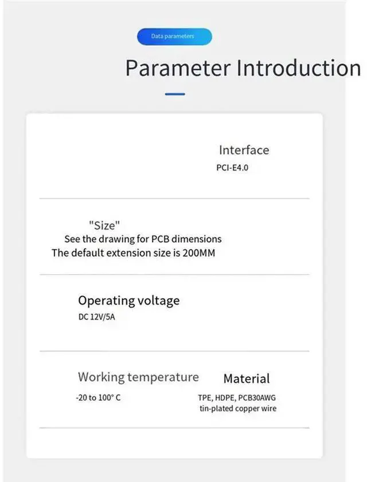
Task: Click the blue underline beneath the heading
Action: (x=175, y=94)
